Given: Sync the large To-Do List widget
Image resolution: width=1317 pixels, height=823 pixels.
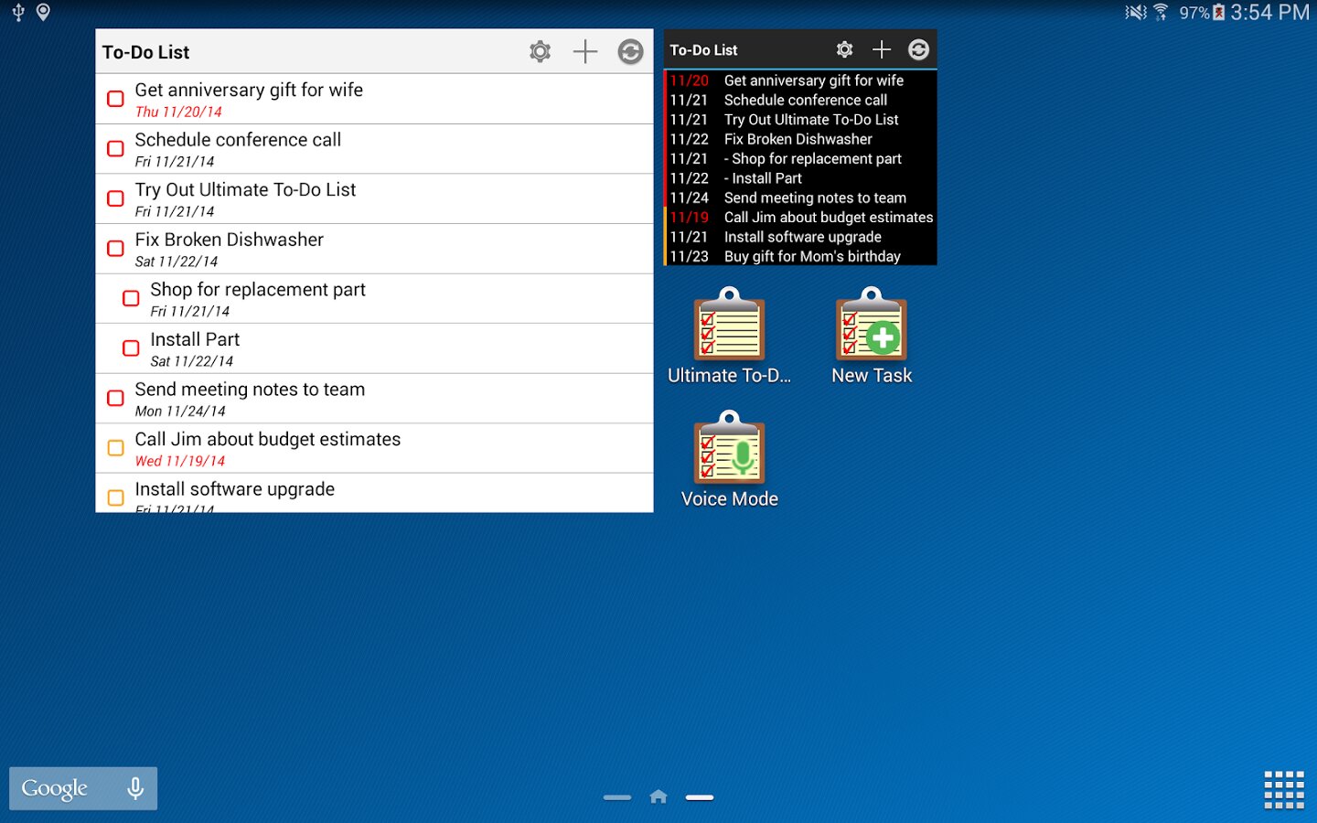Looking at the screenshot, I should (x=630, y=52).
